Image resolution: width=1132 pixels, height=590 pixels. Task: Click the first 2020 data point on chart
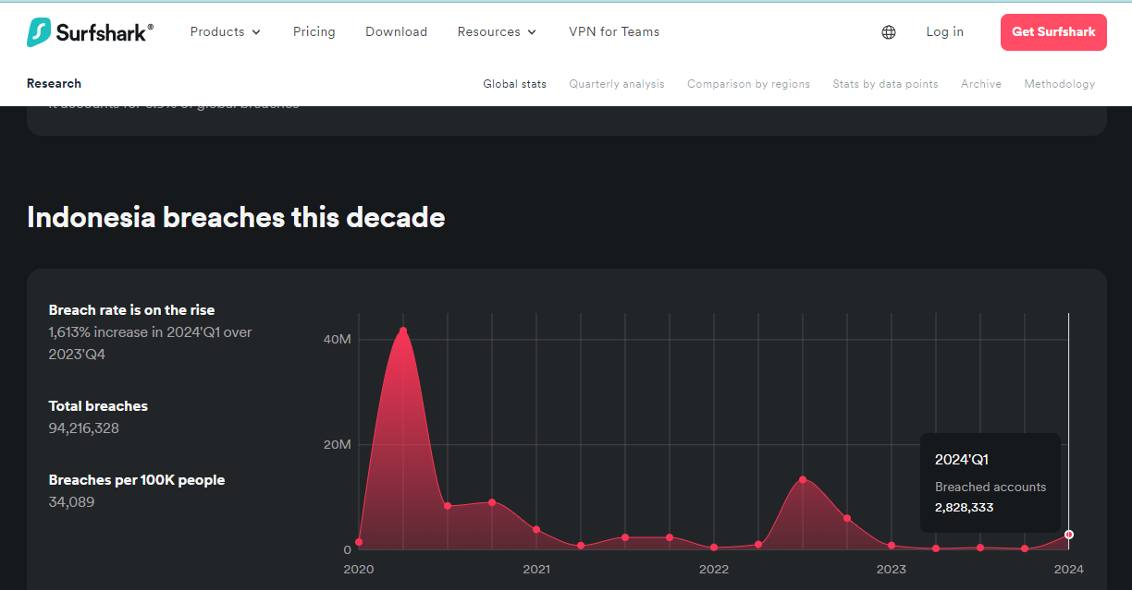[359, 542]
